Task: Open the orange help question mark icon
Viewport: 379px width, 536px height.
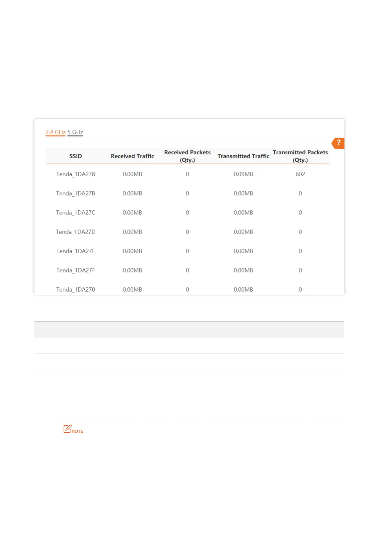Action: click(338, 143)
